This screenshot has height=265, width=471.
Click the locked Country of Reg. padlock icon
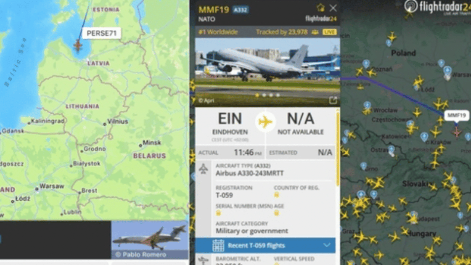276,195
